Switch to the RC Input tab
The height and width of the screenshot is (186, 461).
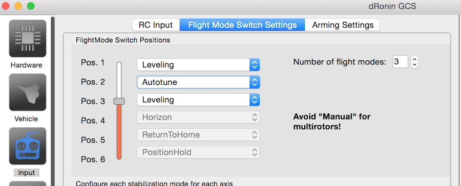point(156,25)
